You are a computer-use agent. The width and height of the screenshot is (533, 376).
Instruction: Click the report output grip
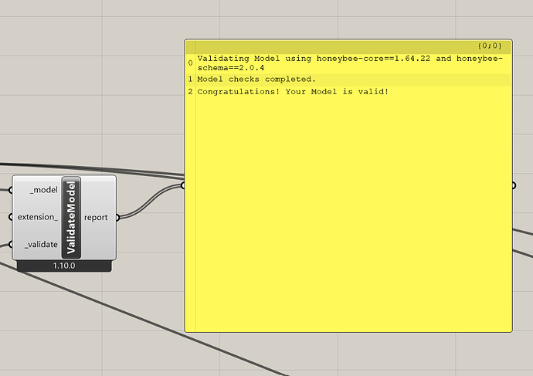point(117,218)
